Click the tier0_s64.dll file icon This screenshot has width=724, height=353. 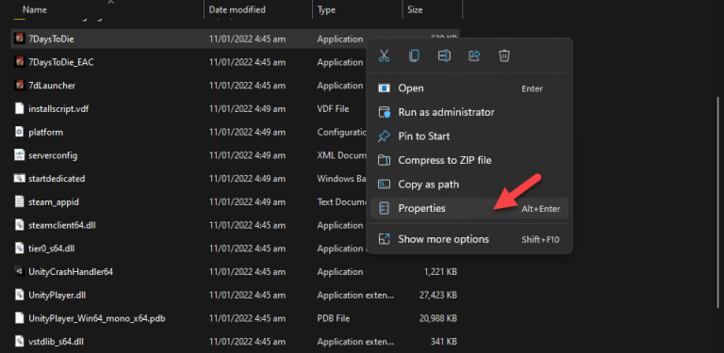[x=20, y=249]
